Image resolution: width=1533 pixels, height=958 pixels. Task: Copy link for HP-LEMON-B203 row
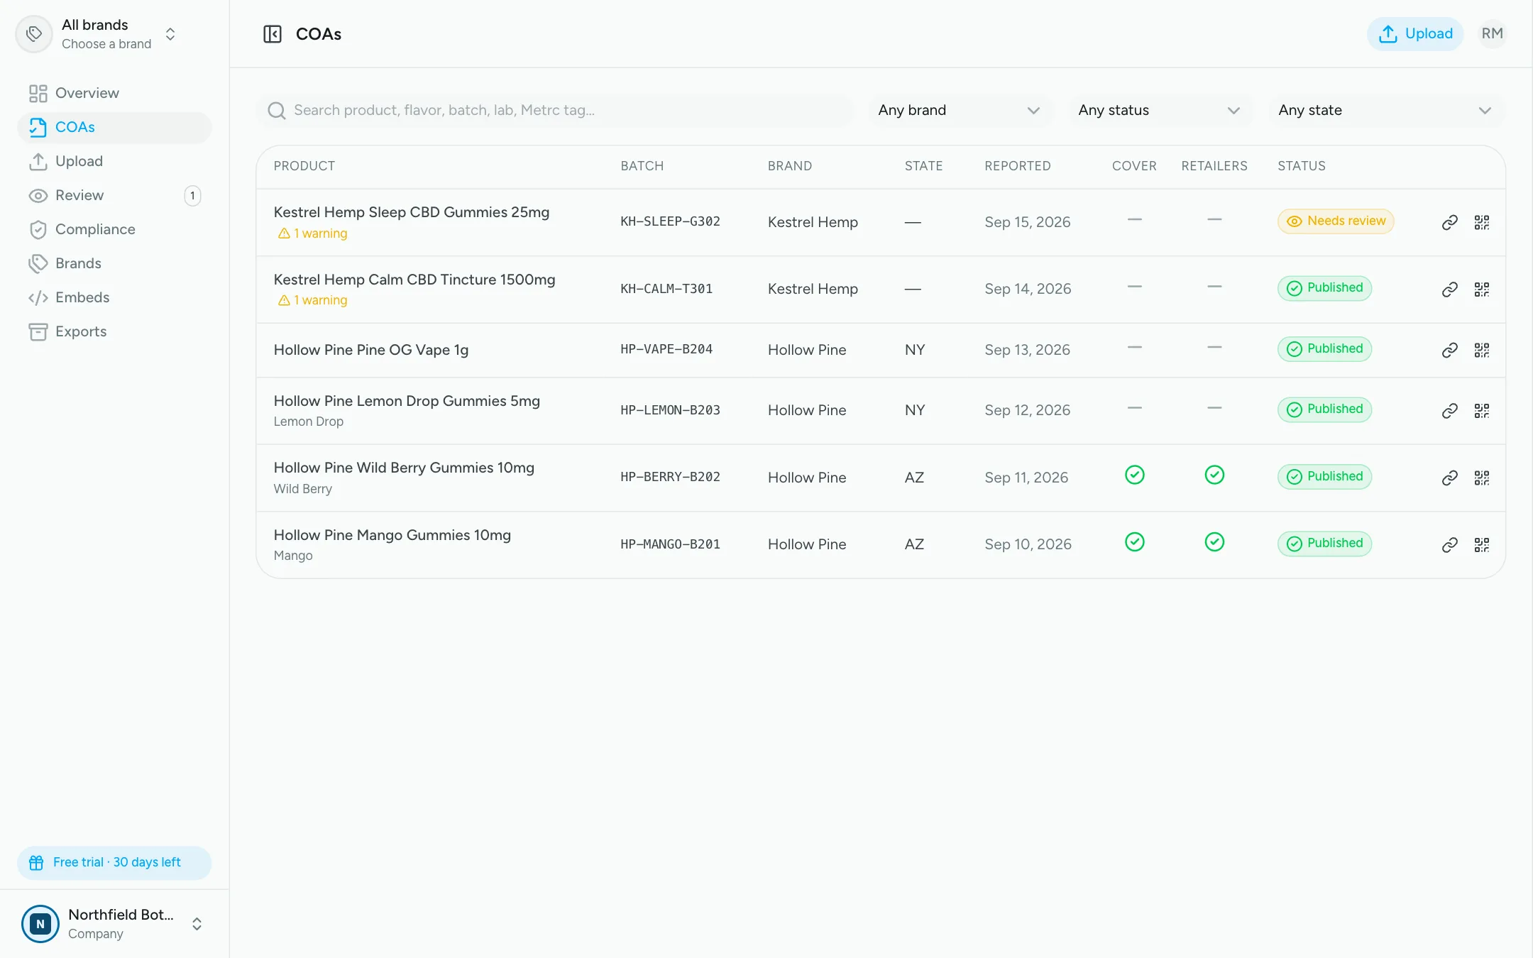1449,411
